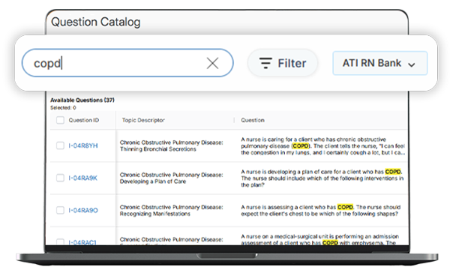Clear the copd search with the X icon
This screenshot has width=450, height=276.
tap(213, 63)
